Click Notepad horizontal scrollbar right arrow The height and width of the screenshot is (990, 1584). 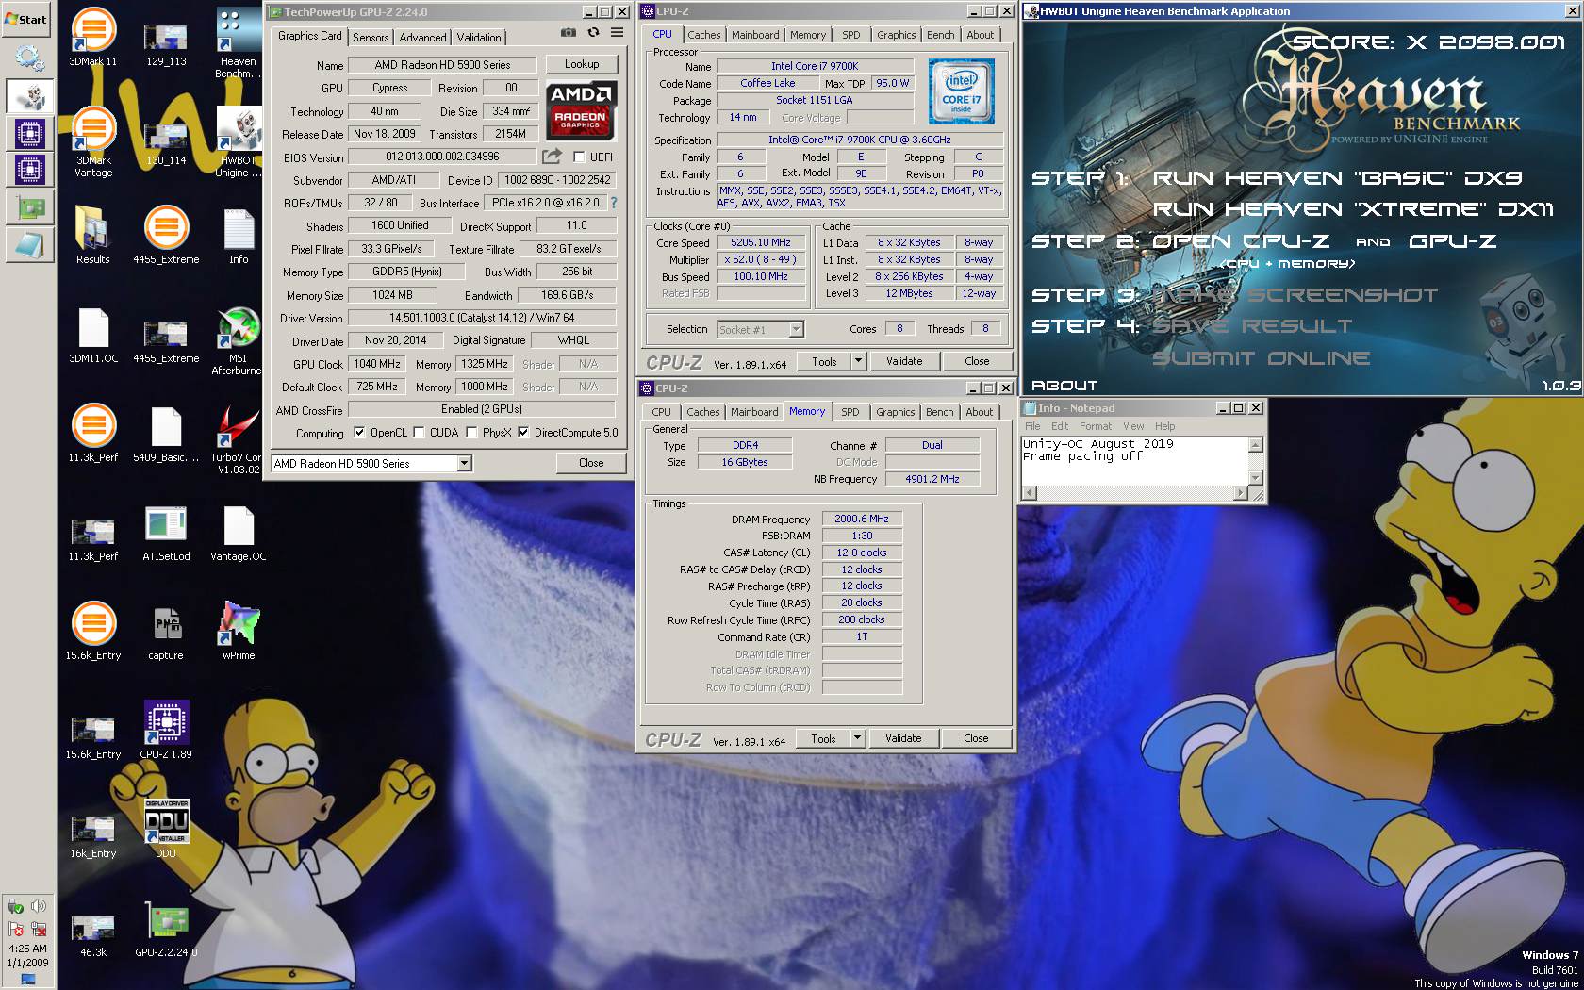tap(1241, 492)
